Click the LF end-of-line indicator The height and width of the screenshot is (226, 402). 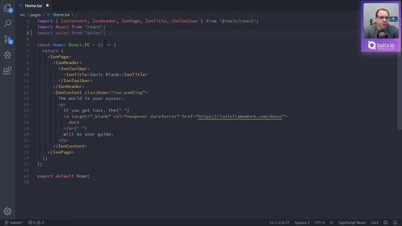(331, 222)
